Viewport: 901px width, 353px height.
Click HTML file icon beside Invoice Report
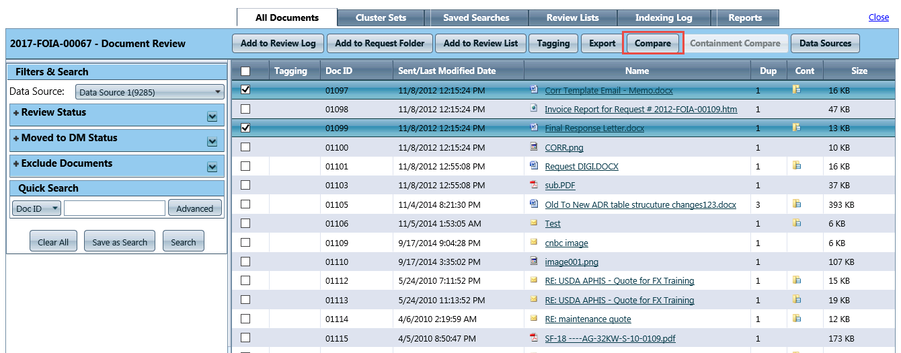(x=534, y=108)
